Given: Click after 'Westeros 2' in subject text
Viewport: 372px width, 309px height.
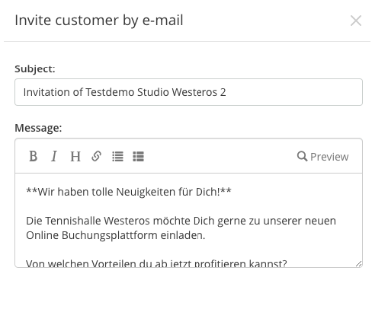Looking at the screenshot, I should coord(227,92).
